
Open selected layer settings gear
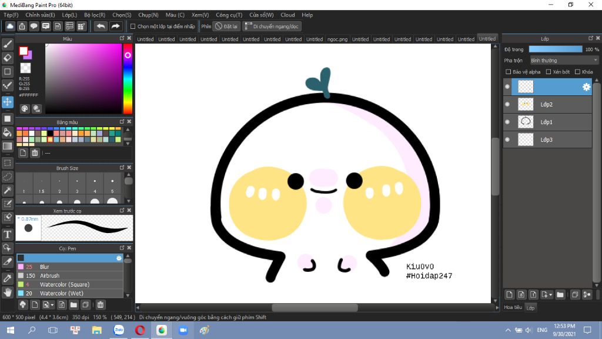click(586, 87)
